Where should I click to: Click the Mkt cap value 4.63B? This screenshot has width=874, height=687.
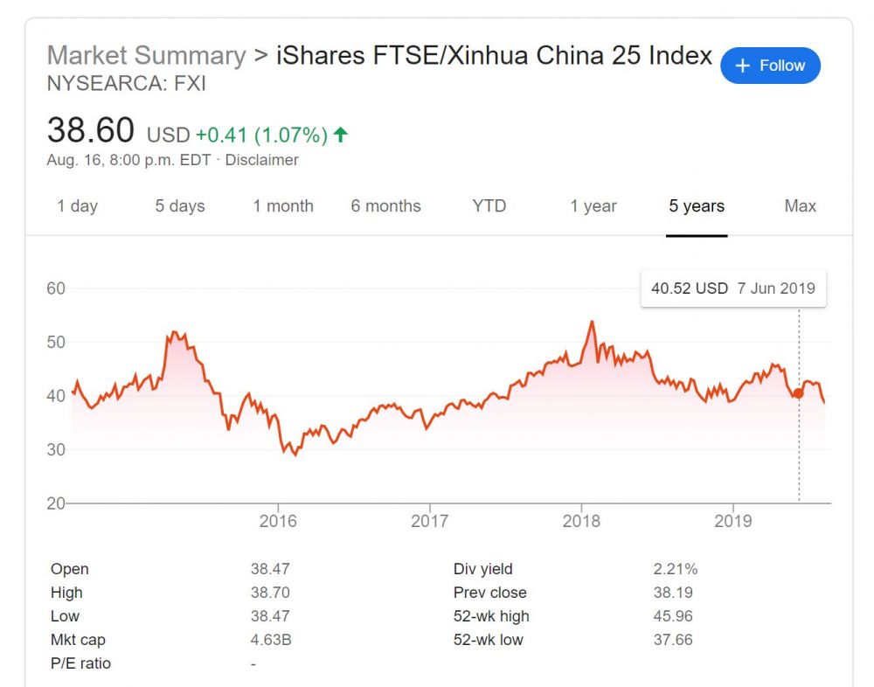click(x=271, y=640)
